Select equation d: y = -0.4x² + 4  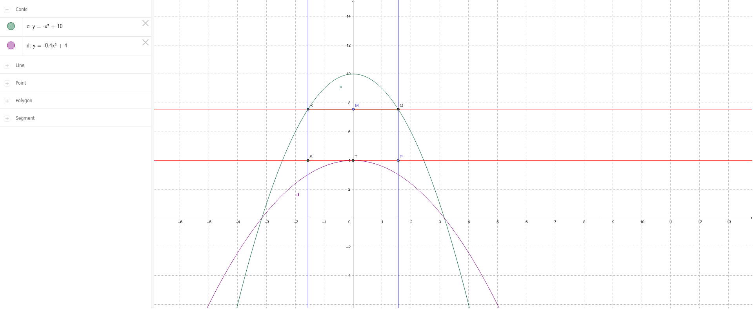(x=47, y=45)
